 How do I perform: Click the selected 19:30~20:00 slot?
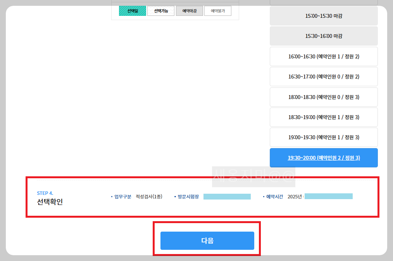pos(324,158)
